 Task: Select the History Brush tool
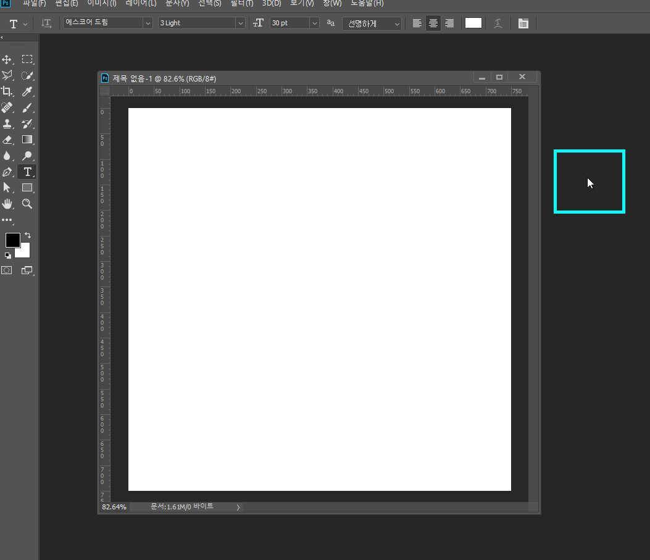pos(27,123)
